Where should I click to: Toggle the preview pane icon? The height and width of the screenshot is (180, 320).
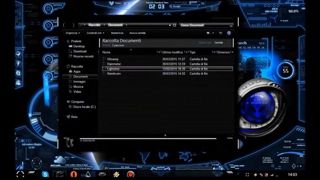pyautogui.click(x=220, y=33)
